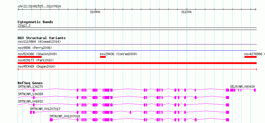Open the SMTN|NM_001207018 transcript label

pyautogui.click(x=65, y=116)
